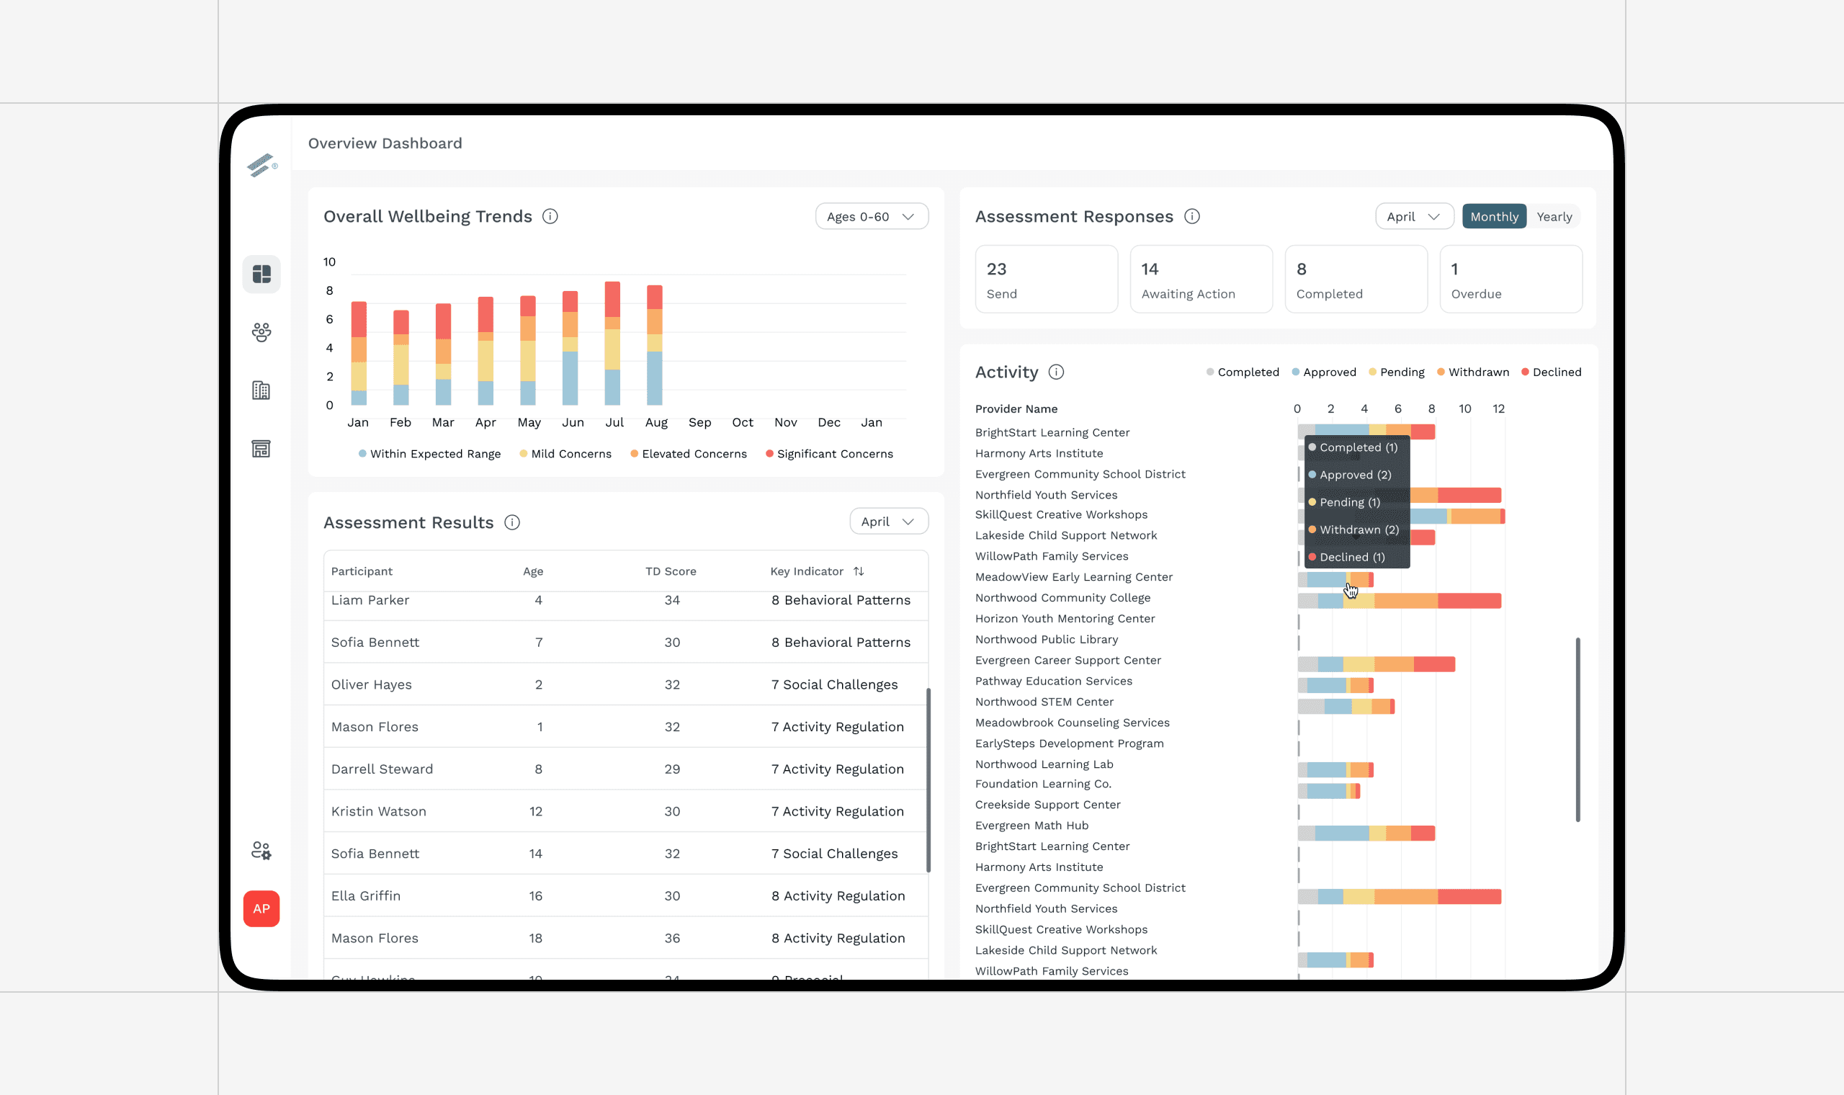This screenshot has height=1095, width=1844.
Task: Switch to Yearly view
Action: click(x=1554, y=216)
